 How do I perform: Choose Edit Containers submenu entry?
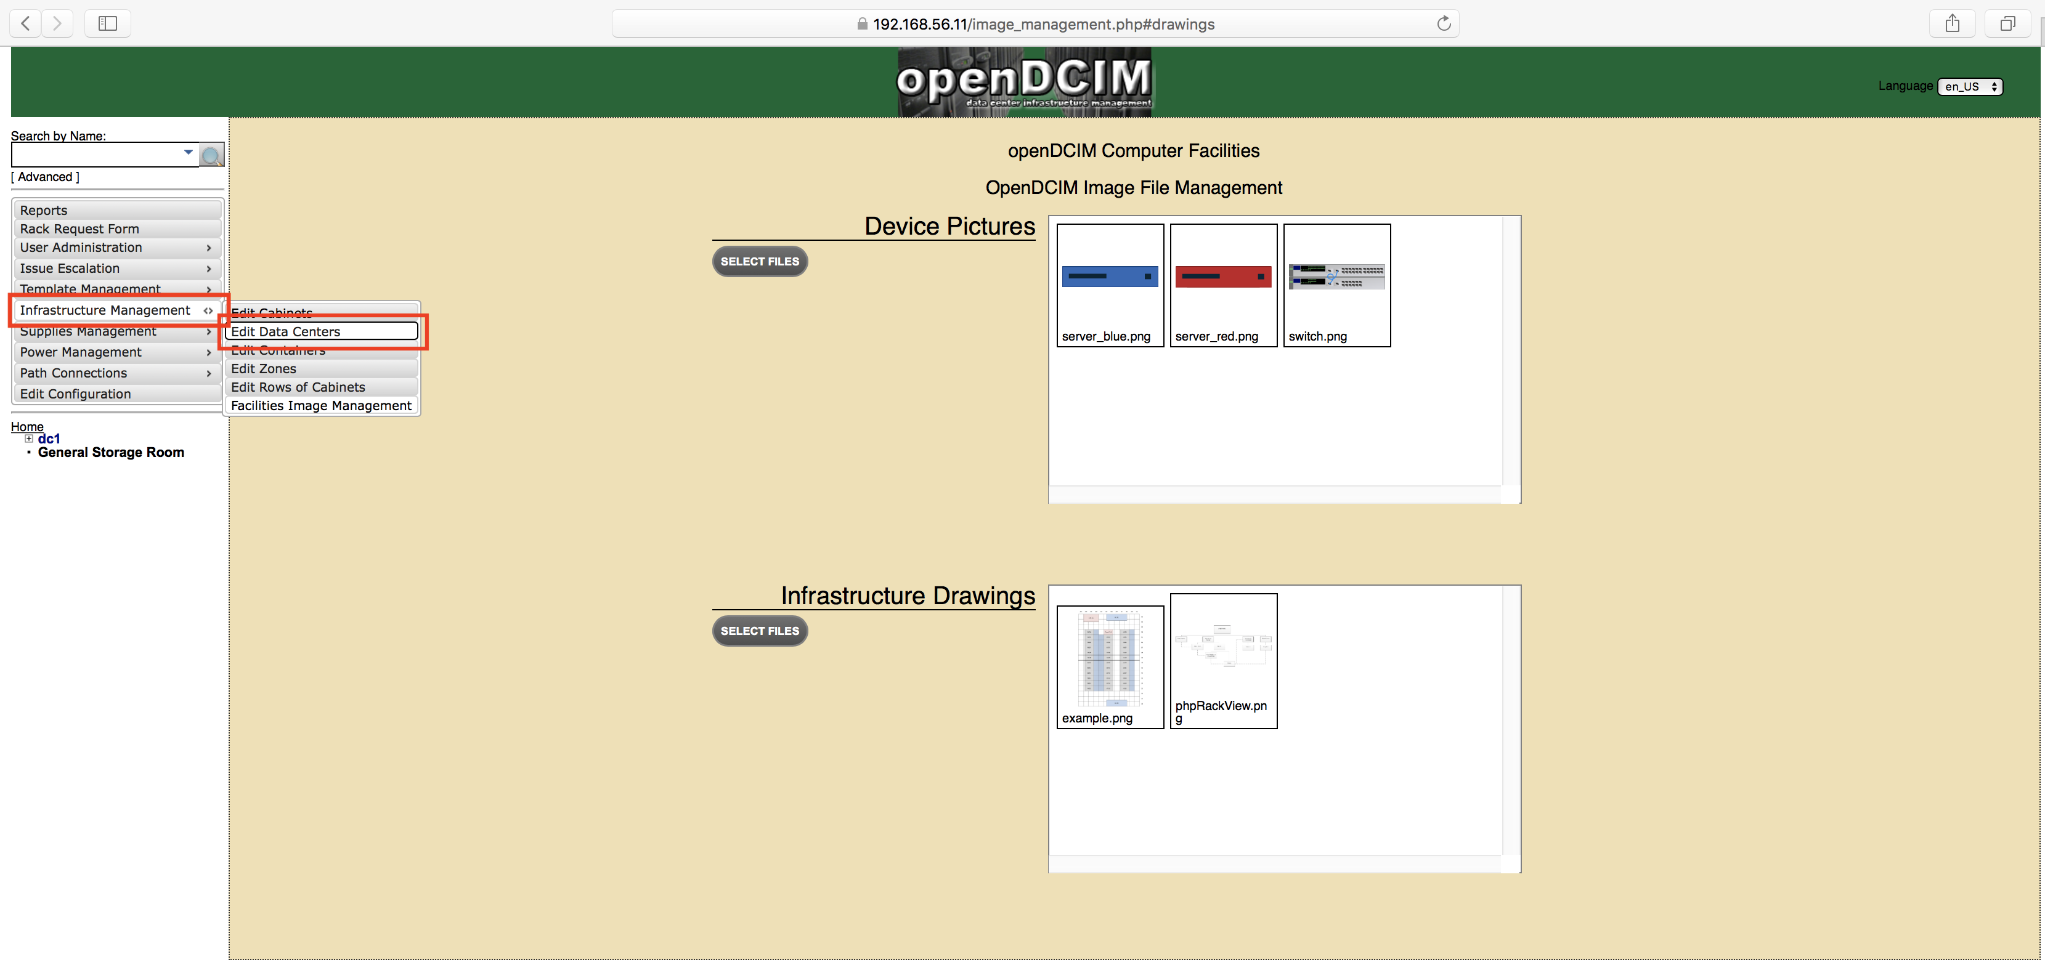[322, 351]
